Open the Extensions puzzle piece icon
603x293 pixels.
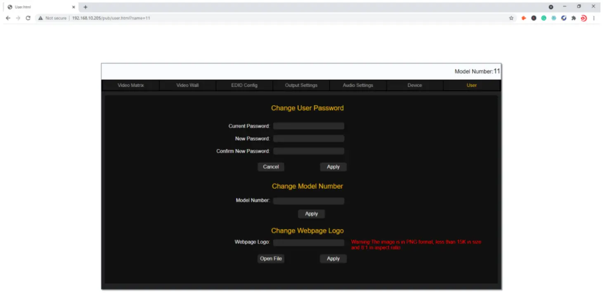(574, 18)
